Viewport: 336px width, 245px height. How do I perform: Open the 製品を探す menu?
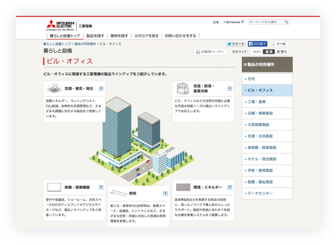(x=95, y=36)
